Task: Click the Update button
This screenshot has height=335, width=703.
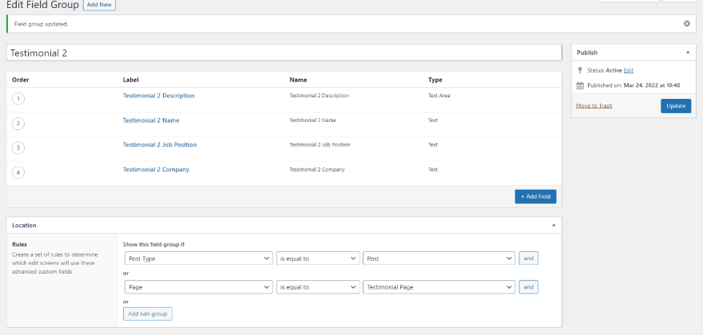Action: (676, 106)
